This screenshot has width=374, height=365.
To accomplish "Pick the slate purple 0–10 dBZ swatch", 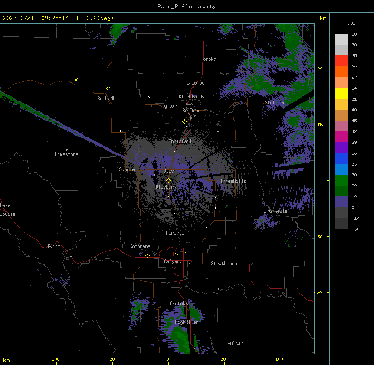I will tap(341, 202).
